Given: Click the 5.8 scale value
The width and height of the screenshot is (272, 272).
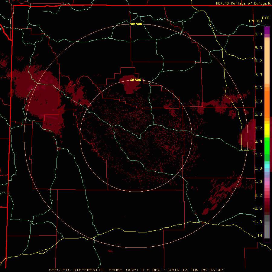Looking at the screenshot, I should [258, 101].
